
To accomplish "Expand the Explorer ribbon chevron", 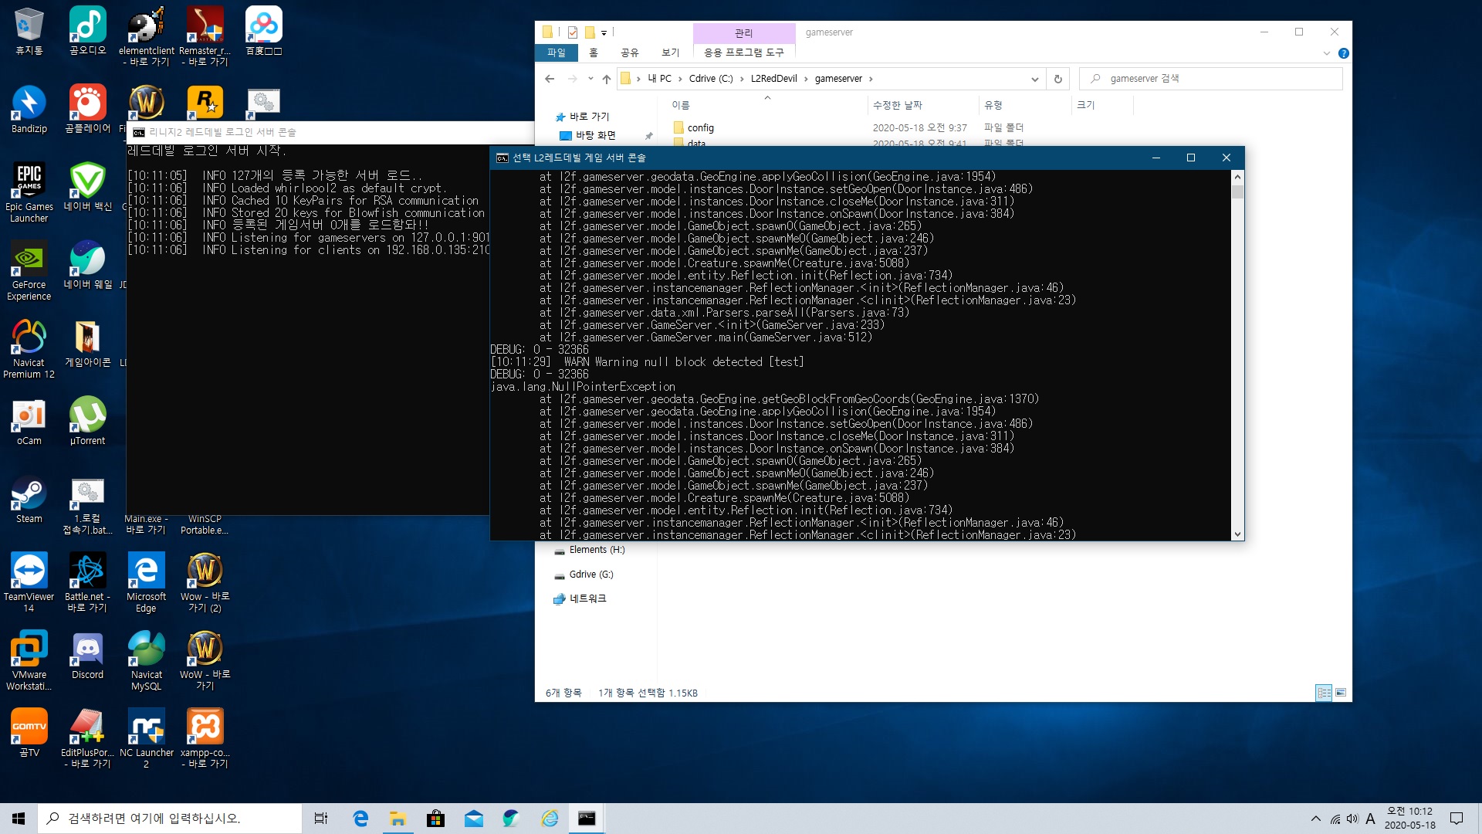I will coord(1327,53).
